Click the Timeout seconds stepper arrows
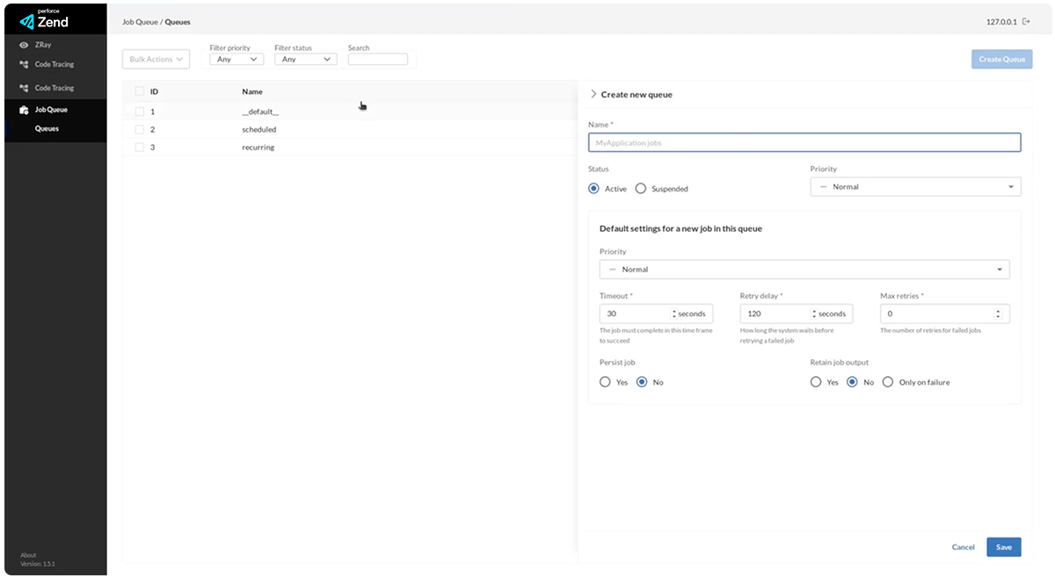The width and height of the screenshot is (1055, 578). click(x=673, y=314)
